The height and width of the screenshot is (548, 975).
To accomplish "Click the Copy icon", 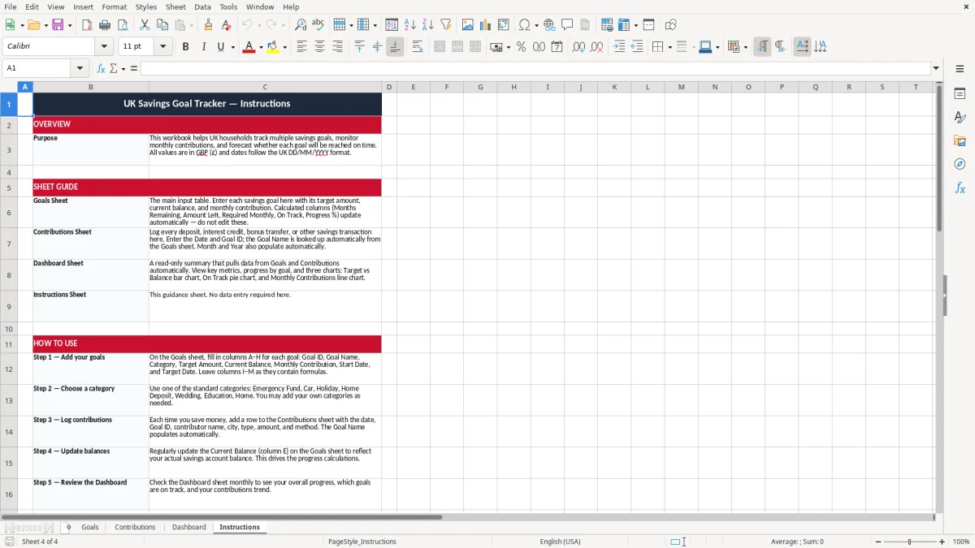I will point(162,25).
